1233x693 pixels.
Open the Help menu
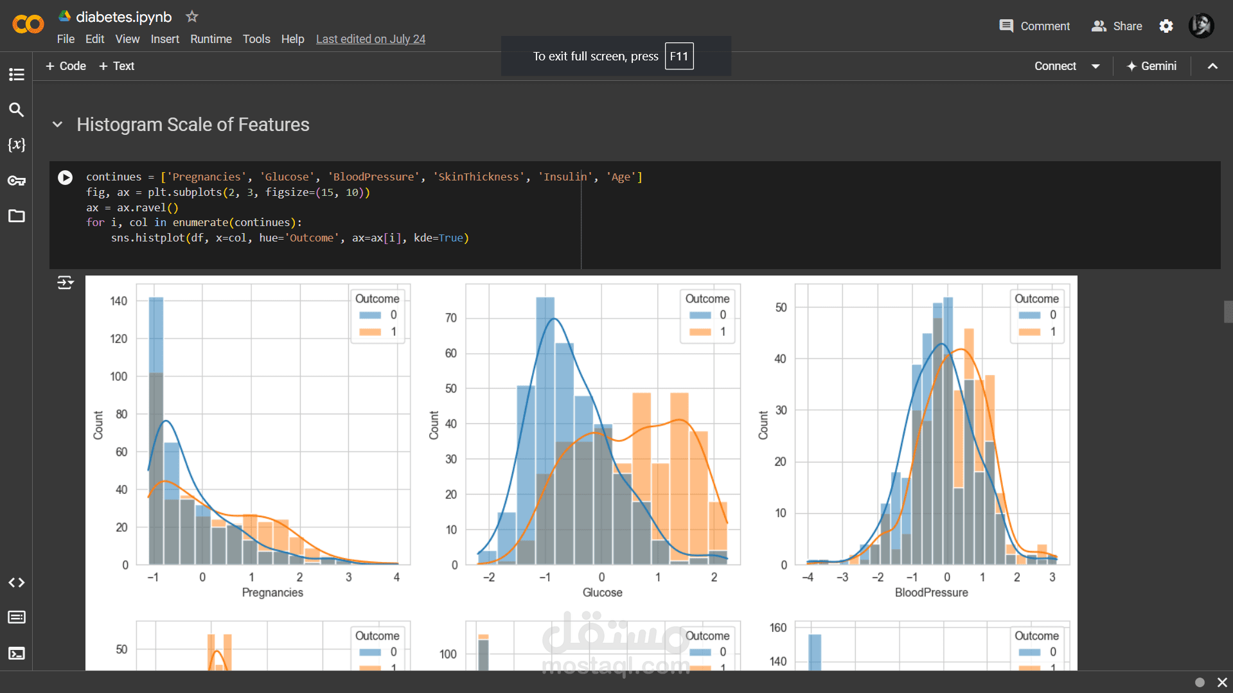click(292, 39)
